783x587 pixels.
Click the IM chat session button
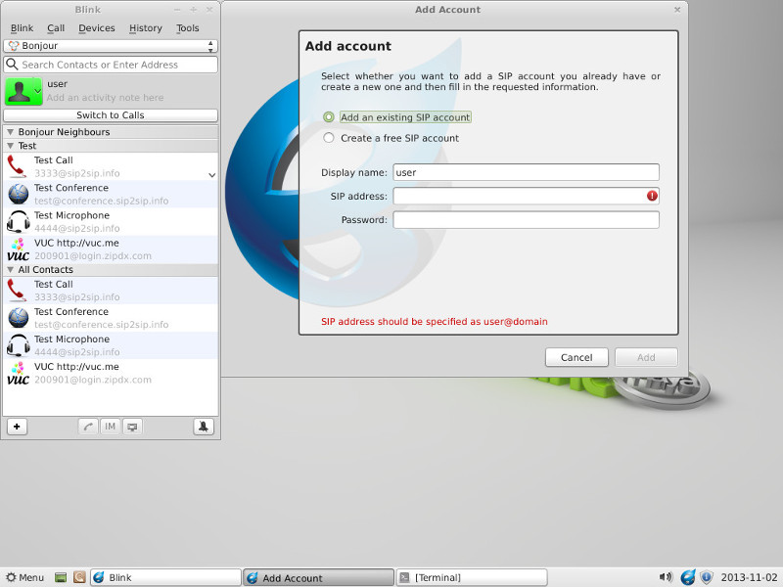(x=110, y=427)
